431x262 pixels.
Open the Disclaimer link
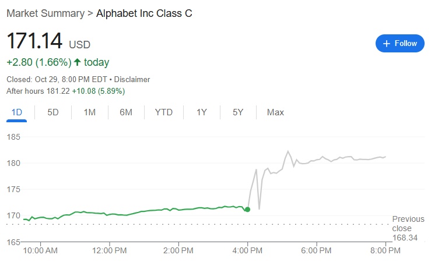(132, 79)
